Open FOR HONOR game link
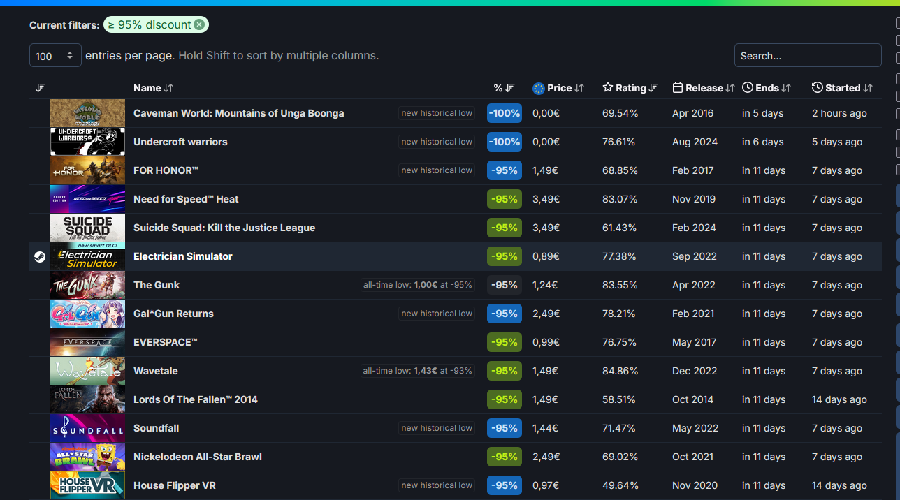The image size is (900, 500). [x=166, y=170]
